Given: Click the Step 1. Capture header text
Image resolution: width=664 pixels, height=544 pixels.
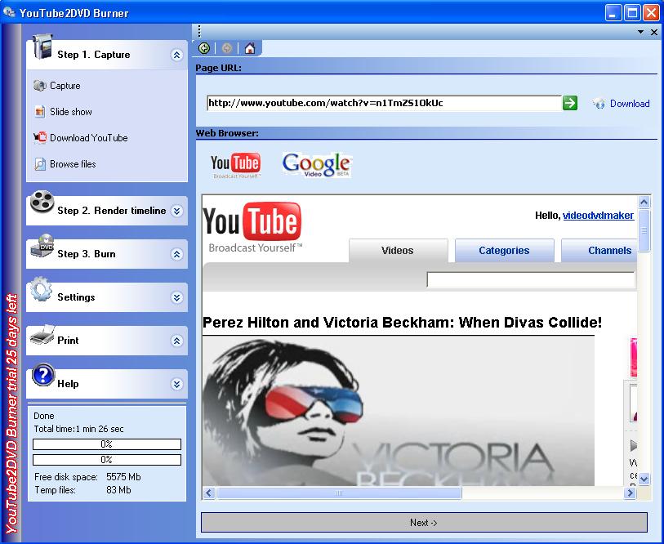Looking at the screenshot, I should [94, 55].
